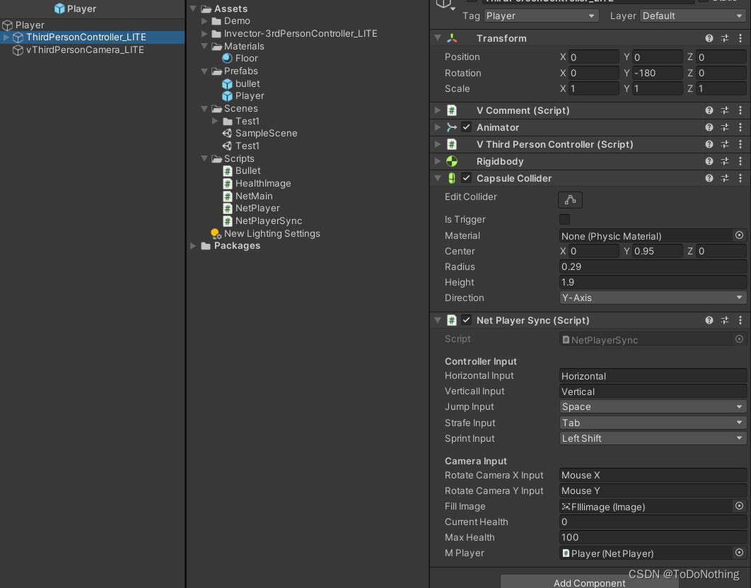
Task: Expand the Rigidbody component foldout
Action: click(438, 161)
